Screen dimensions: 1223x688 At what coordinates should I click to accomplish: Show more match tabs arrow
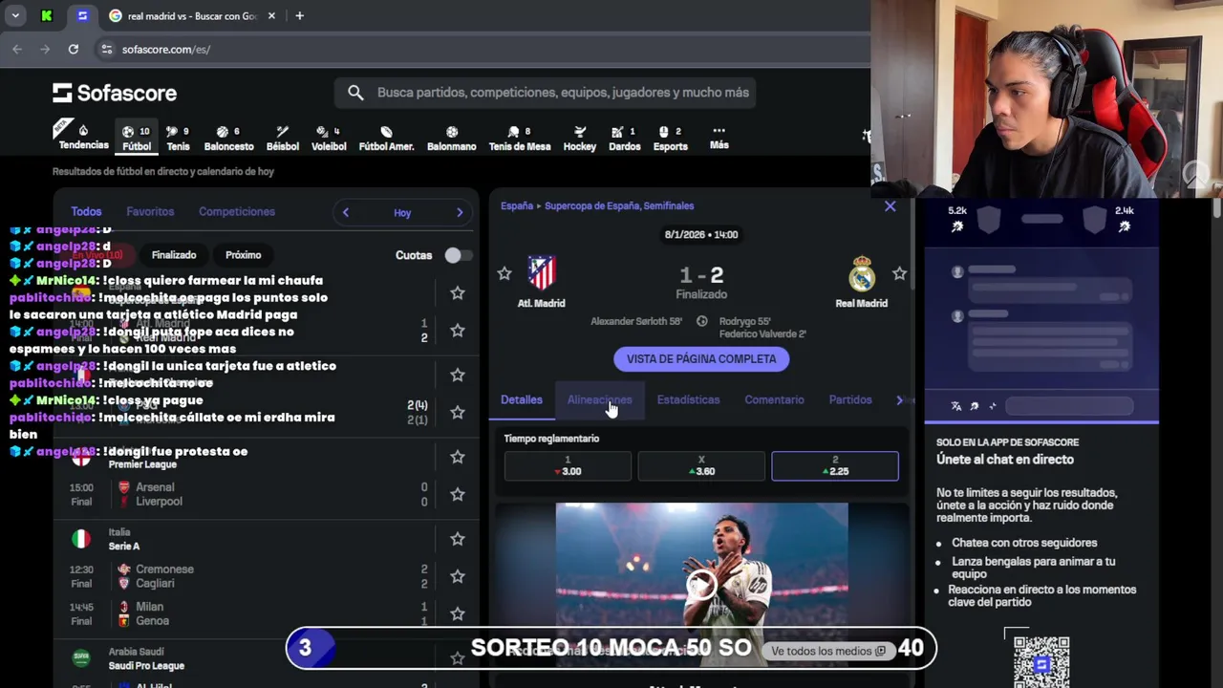[x=899, y=399]
